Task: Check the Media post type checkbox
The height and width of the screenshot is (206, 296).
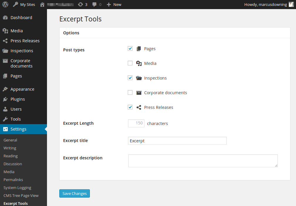Action: click(130, 63)
